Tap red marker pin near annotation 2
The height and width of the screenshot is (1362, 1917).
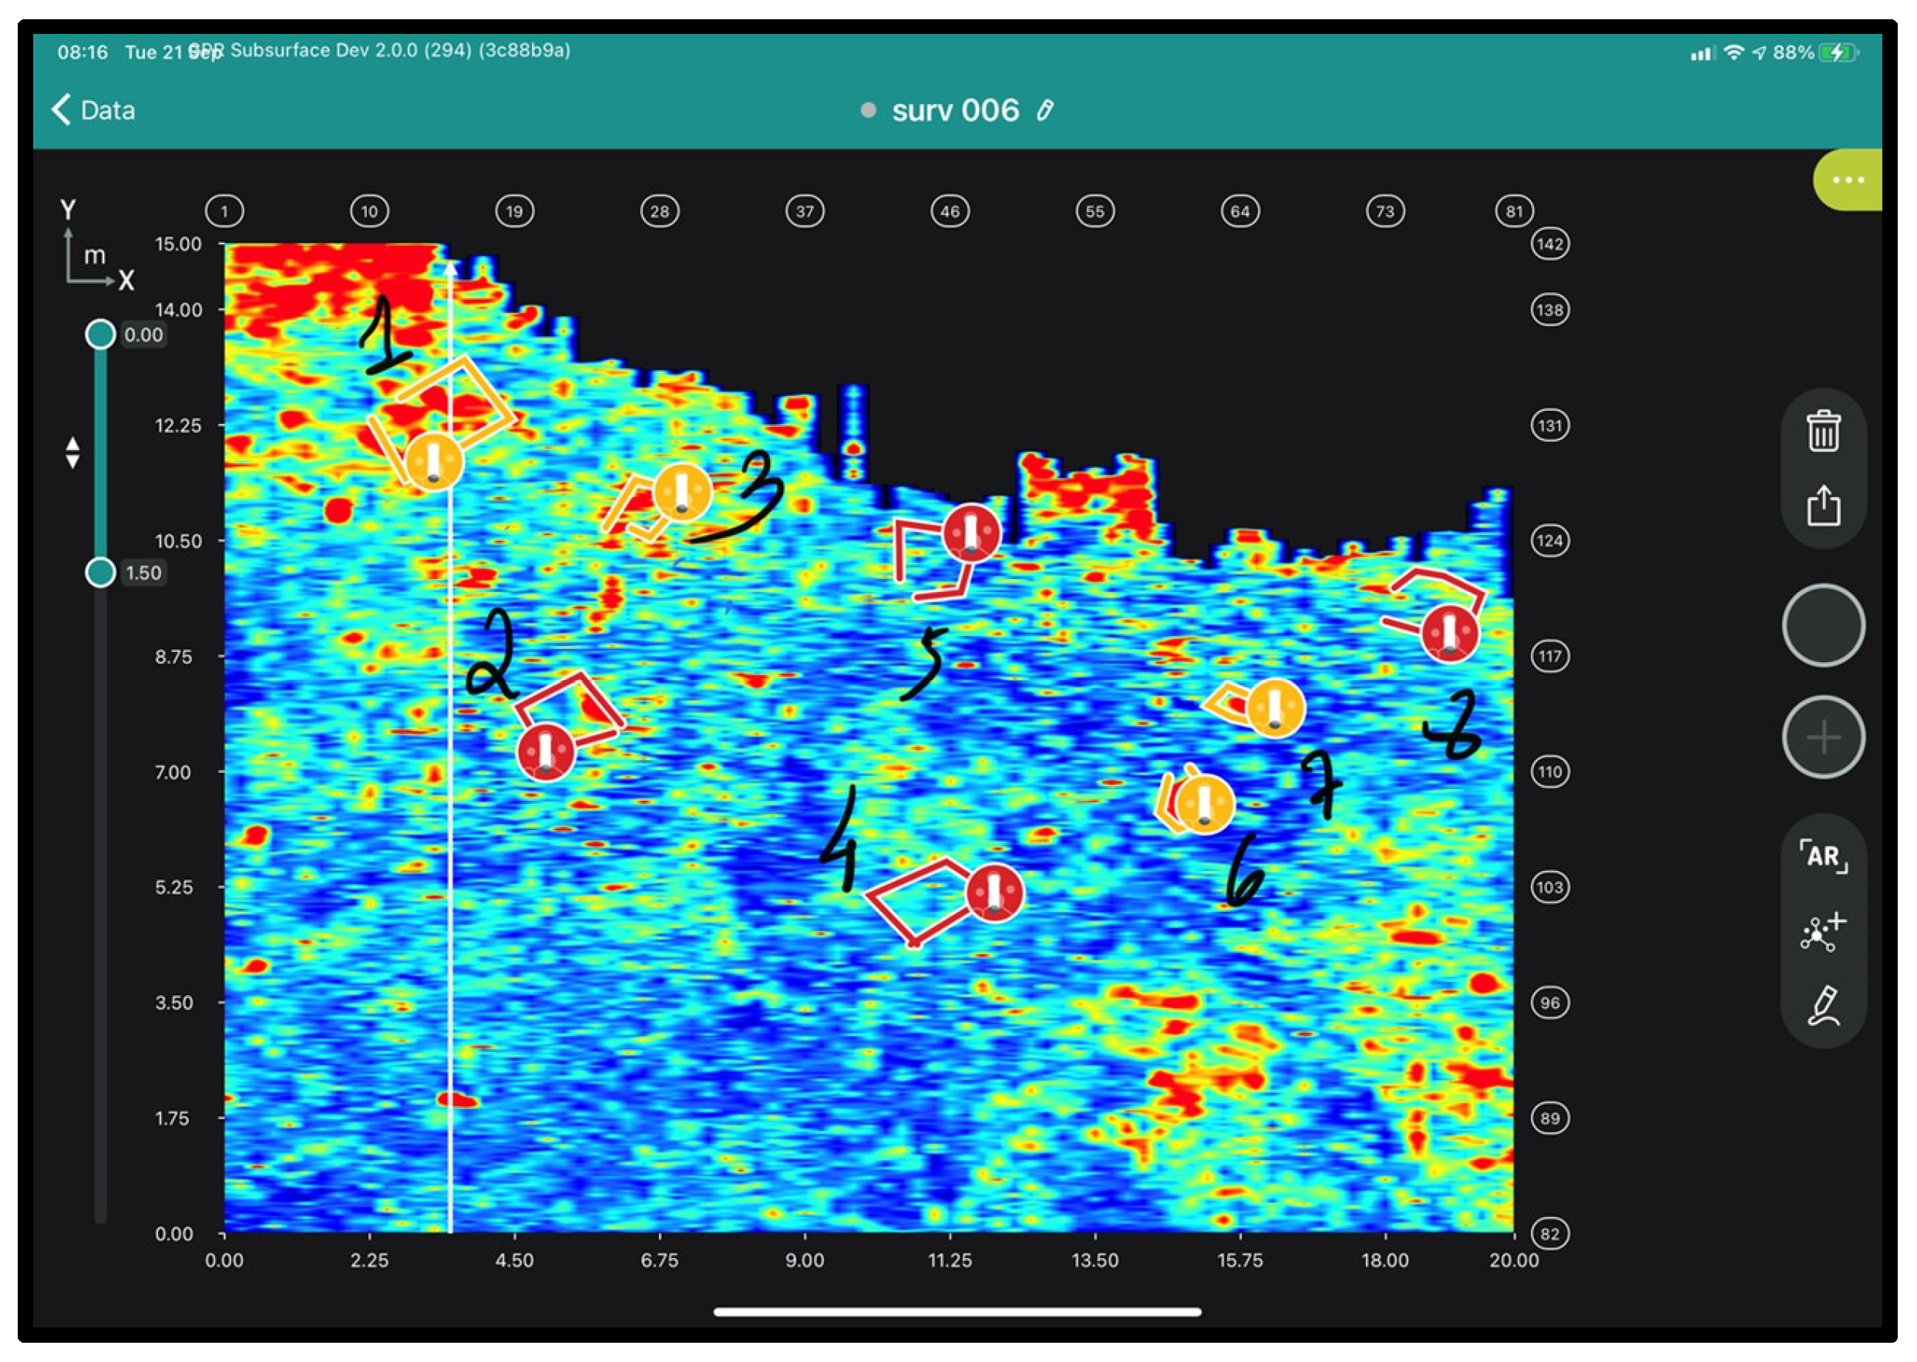pyautogui.click(x=546, y=752)
